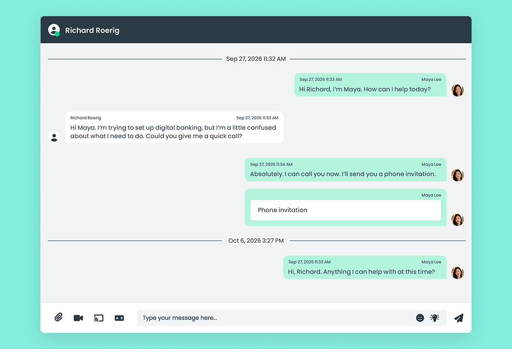
Task: Open the emoji picker smiley icon
Action: [420, 318]
